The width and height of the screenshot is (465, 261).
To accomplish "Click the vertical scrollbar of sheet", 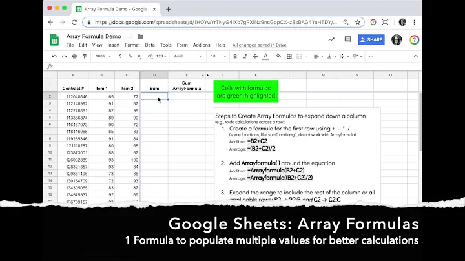I will click(x=420, y=121).
